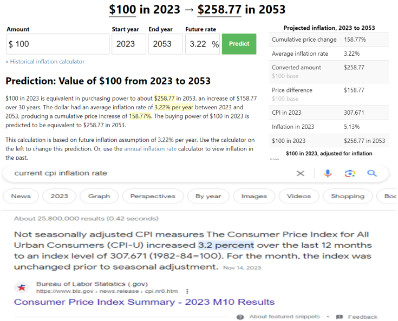The width and height of the screenshot is (398, 321).
Task: Click 'Prediction: Value of $100' heading
Action: [x=108, y=81]
